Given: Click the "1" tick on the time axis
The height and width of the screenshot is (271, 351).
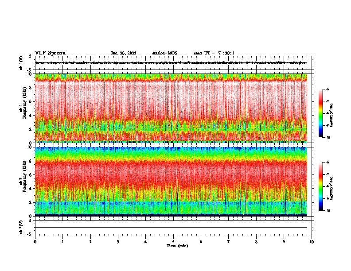Looking at the screenshot, I should [62, 242].
